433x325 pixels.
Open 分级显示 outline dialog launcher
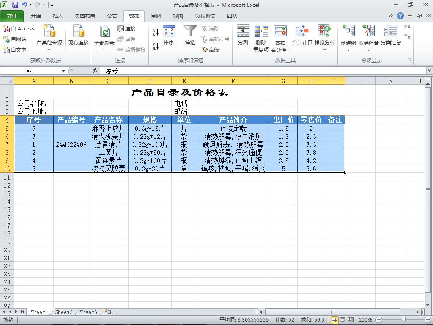click(x=409, y=60)
